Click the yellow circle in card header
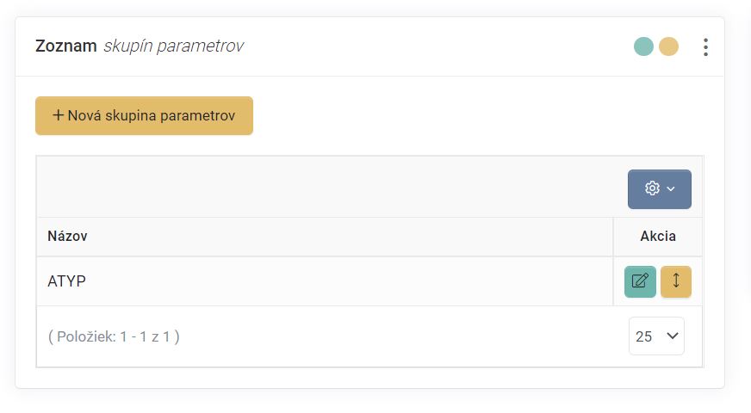751x413 pixels. coord(669,46)
